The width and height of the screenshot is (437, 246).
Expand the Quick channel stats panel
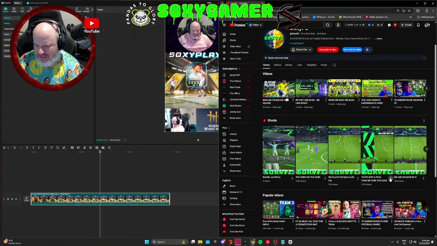tap(424, 58)
